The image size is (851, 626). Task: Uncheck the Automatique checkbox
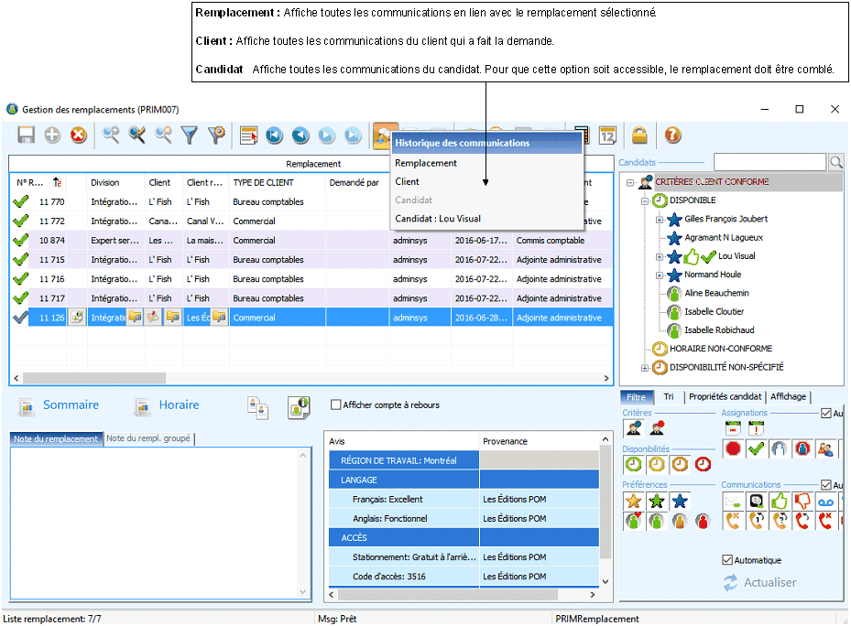[728, 560]
